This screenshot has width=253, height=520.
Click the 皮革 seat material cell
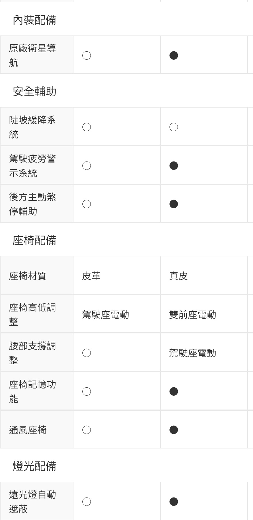(x=91, y=276)
